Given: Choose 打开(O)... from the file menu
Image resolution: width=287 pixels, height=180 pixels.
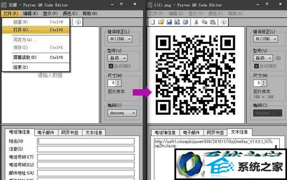Looking at the screenshot, I should pos(36,30).
